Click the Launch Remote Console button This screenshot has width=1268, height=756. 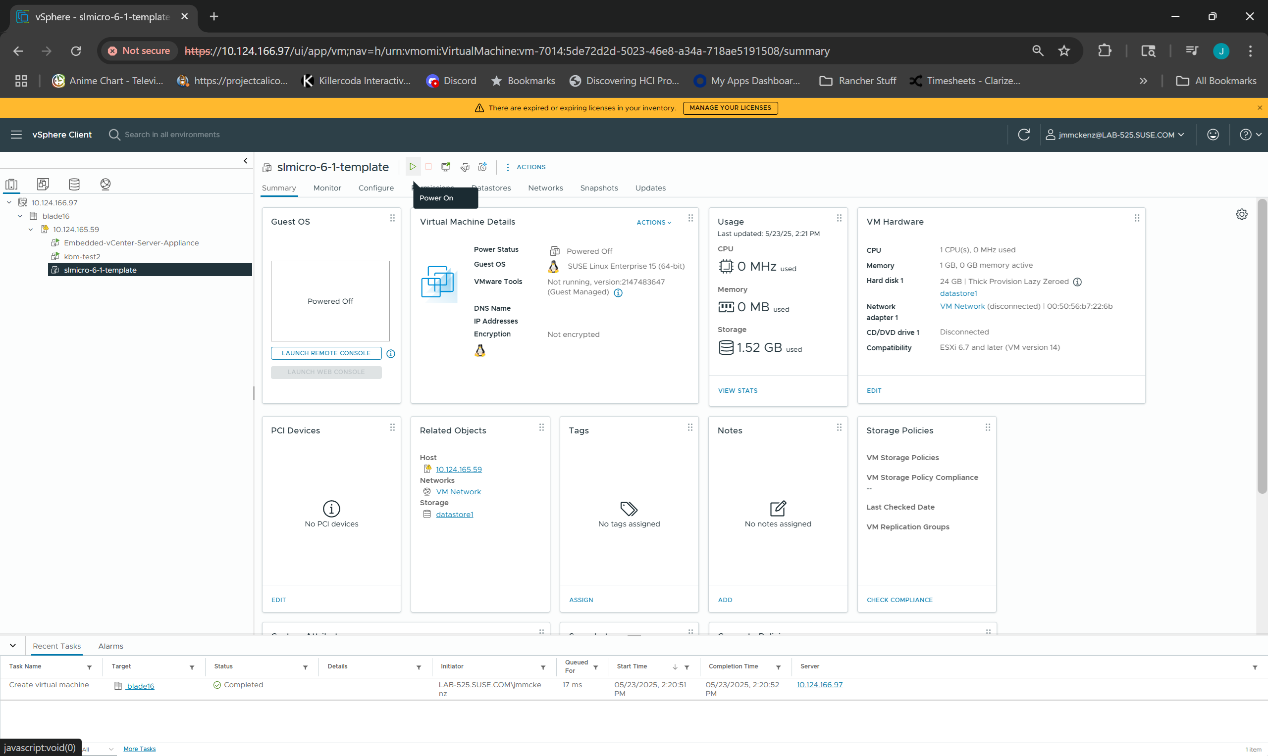tap(326, 353)
